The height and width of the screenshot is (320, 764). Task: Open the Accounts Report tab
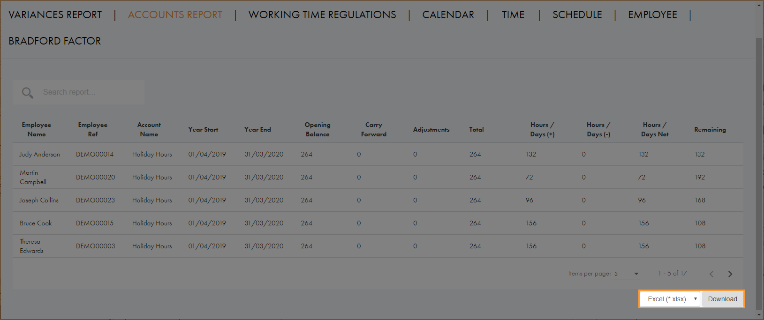coord(175,15)
